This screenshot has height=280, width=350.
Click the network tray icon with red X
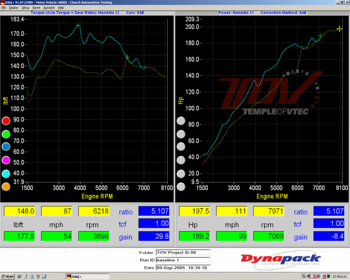pyautogui.click(x=309, y=276)
